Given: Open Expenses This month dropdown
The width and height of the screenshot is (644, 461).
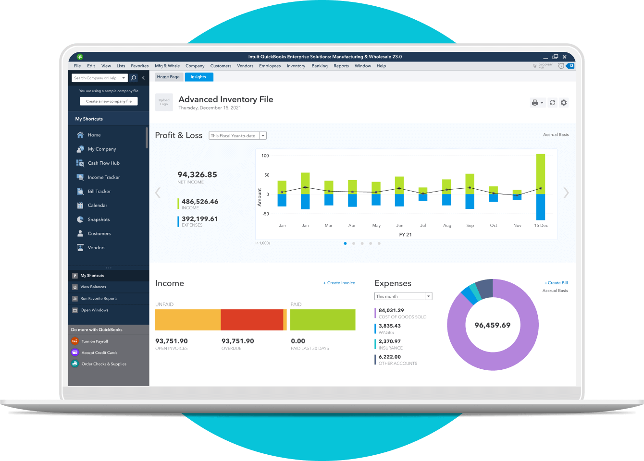Looking at the screenshot, I should coord(403,296).
